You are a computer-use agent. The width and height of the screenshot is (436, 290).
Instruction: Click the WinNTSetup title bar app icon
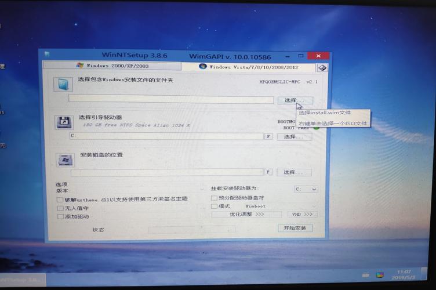47,54
